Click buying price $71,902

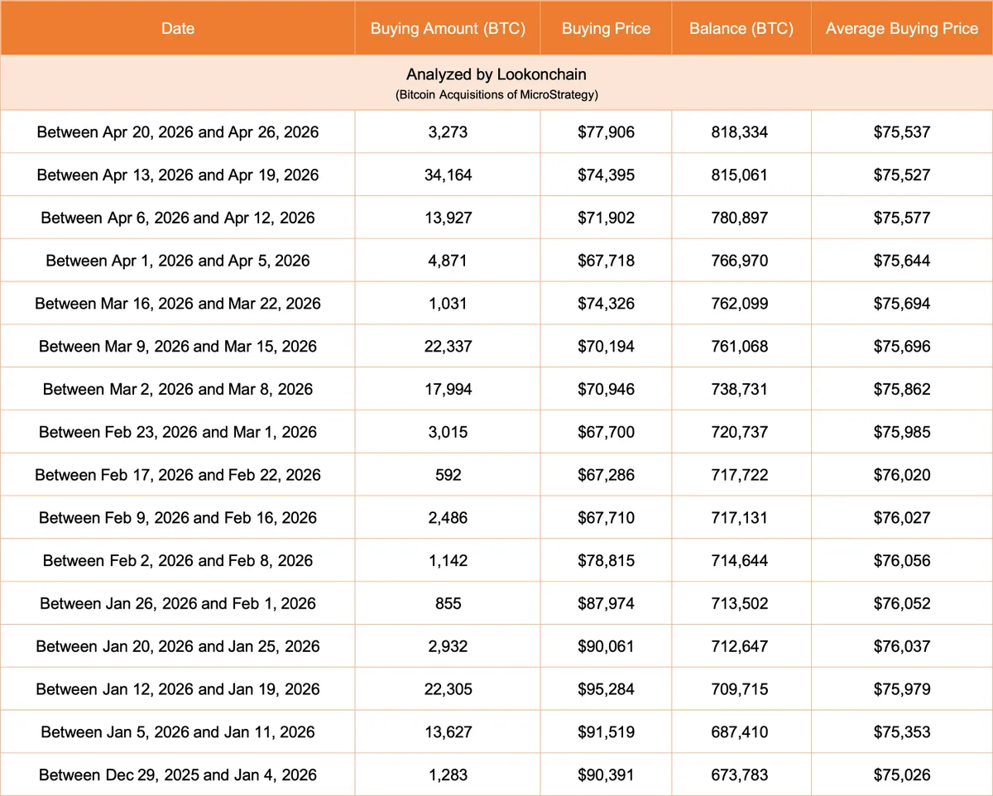pos(606,218)
